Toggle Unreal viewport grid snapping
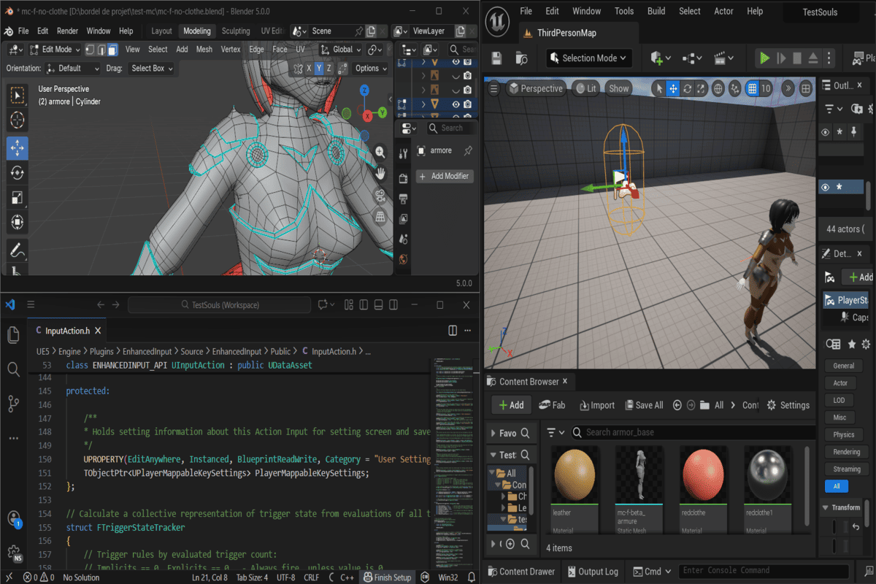 [753, 88]
